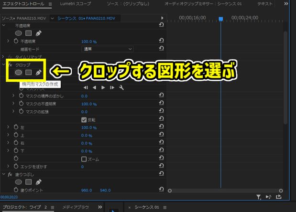Image resolution: width=296 pixels, height=212 pixels.
Task: Reset the 塗りつぶし effect
Action: point(162,173)
